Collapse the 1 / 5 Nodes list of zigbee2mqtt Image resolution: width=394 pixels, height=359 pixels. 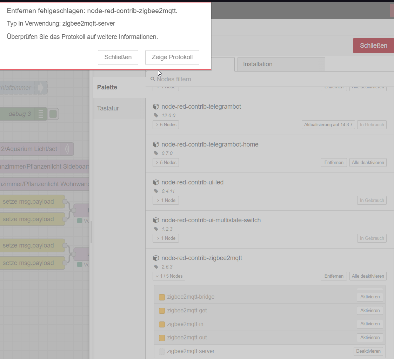point(169,276)
